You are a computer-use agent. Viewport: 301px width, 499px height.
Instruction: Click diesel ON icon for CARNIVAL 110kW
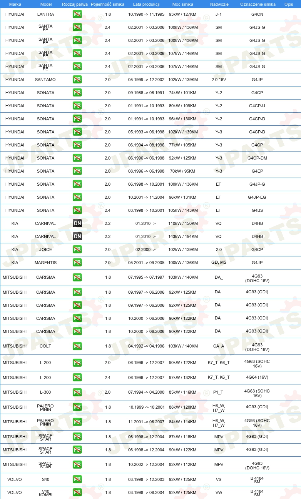77,223
